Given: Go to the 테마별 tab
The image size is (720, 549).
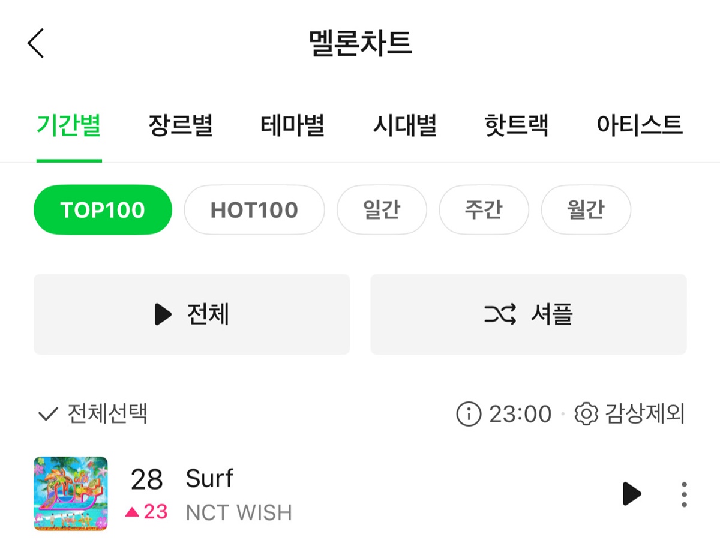Looking at the screenshot, I should pyautogui.click(x=292, y=126).
